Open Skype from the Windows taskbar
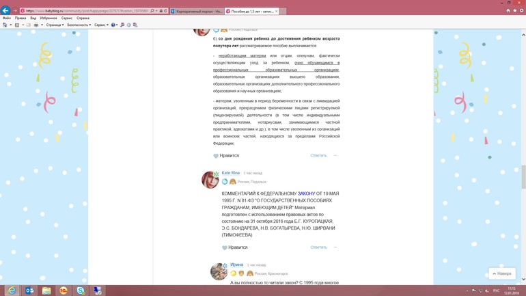The image size is (526, 296). click(81, 291)
